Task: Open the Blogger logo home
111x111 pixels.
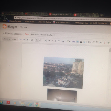Action: [x=10, y=27]
